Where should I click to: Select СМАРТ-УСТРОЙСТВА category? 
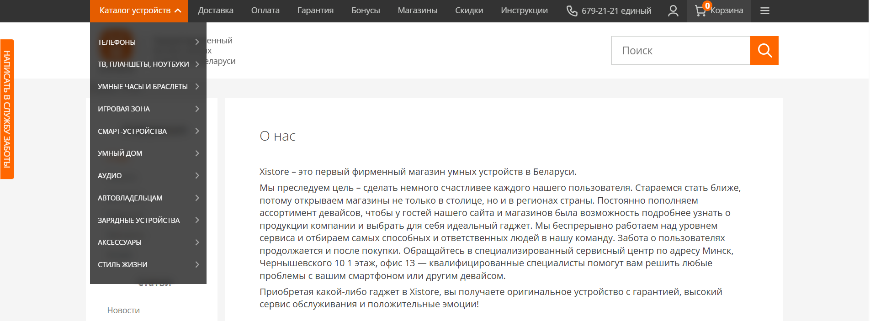point(132,131)
